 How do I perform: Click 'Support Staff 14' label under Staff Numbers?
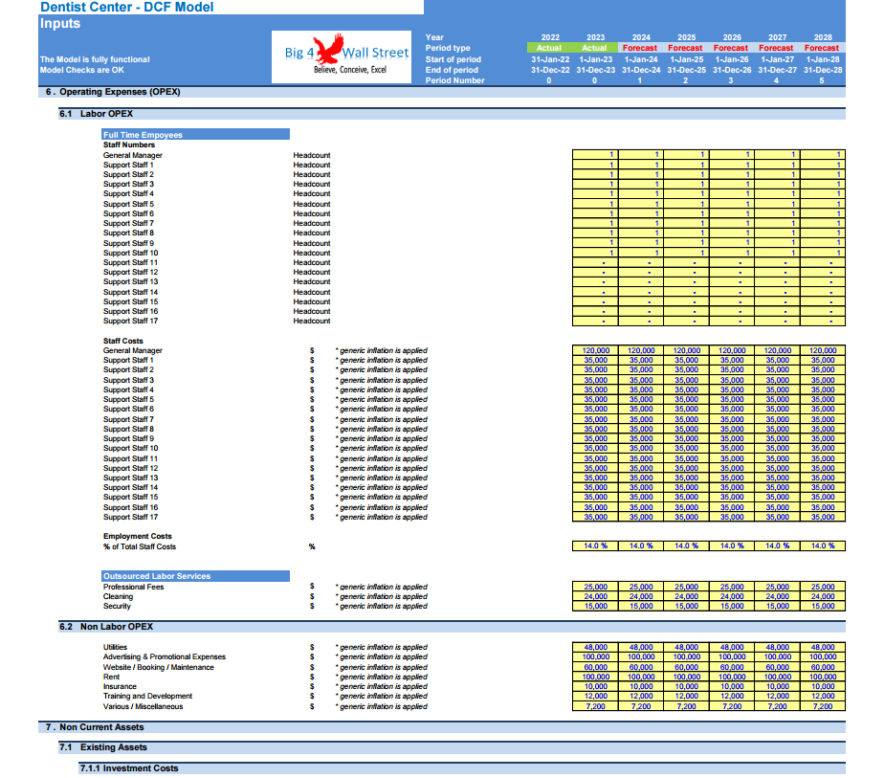click(x=130, y=292)
